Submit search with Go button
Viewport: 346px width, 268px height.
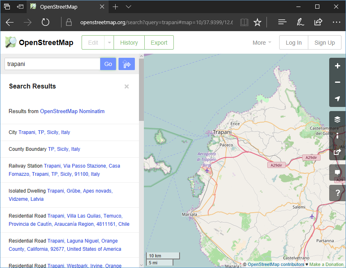tap(108, 64)
